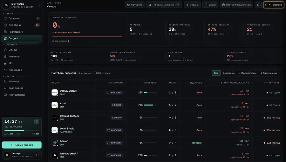Screen dimensions: 286x162
Task: Filter projects by Активные
Action: click(x=229, y=73)
